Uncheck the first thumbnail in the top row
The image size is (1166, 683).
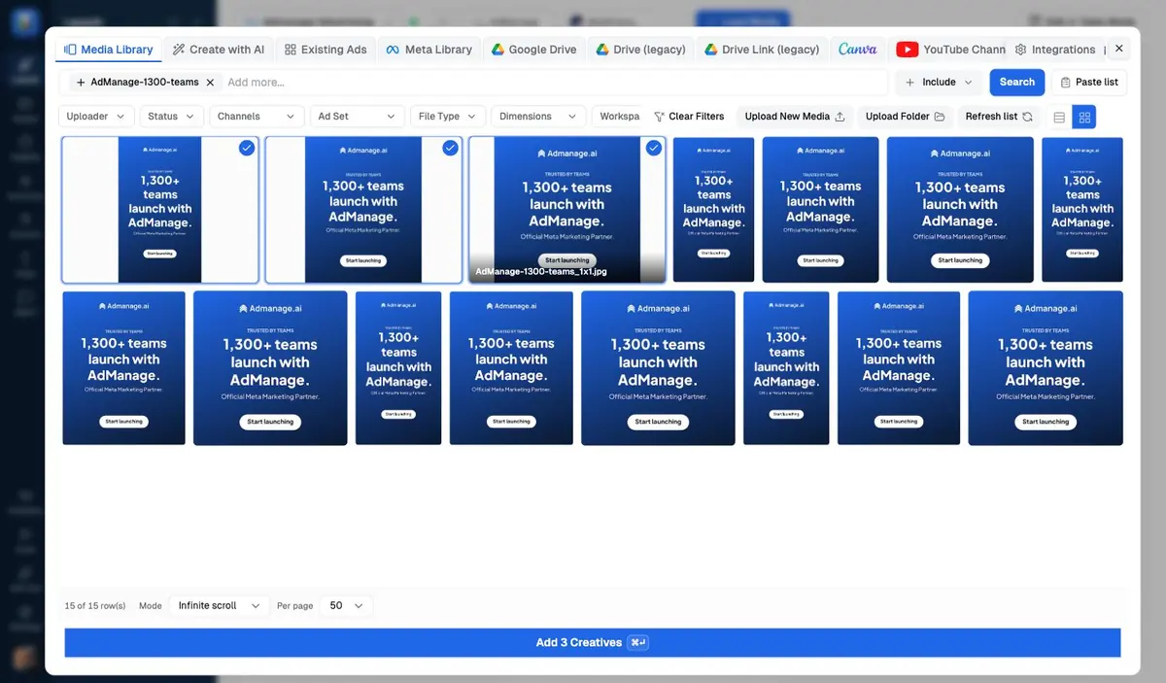(x=247, y=148)
